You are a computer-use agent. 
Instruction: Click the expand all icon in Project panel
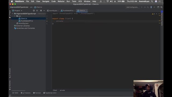click(x=37, y=11)
